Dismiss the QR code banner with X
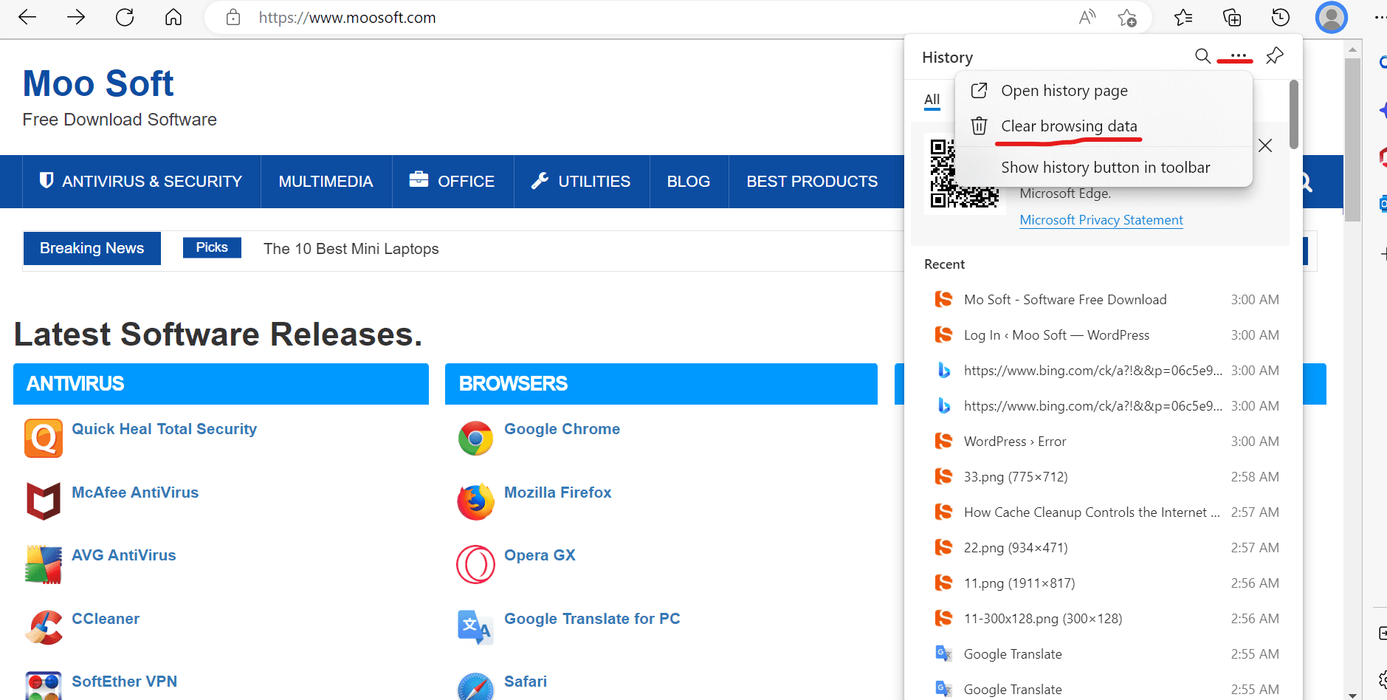This screenshot has width=1387, height=700. click(1265, 145)
